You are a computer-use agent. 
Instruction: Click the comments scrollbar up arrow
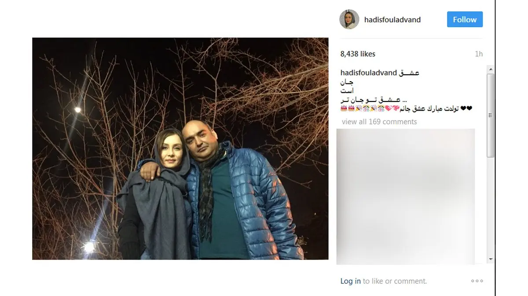click(491, 69)
